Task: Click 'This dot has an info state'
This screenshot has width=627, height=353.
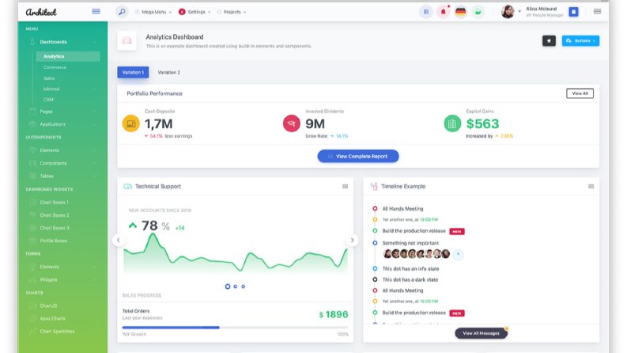Action: [x=410, y=268]
